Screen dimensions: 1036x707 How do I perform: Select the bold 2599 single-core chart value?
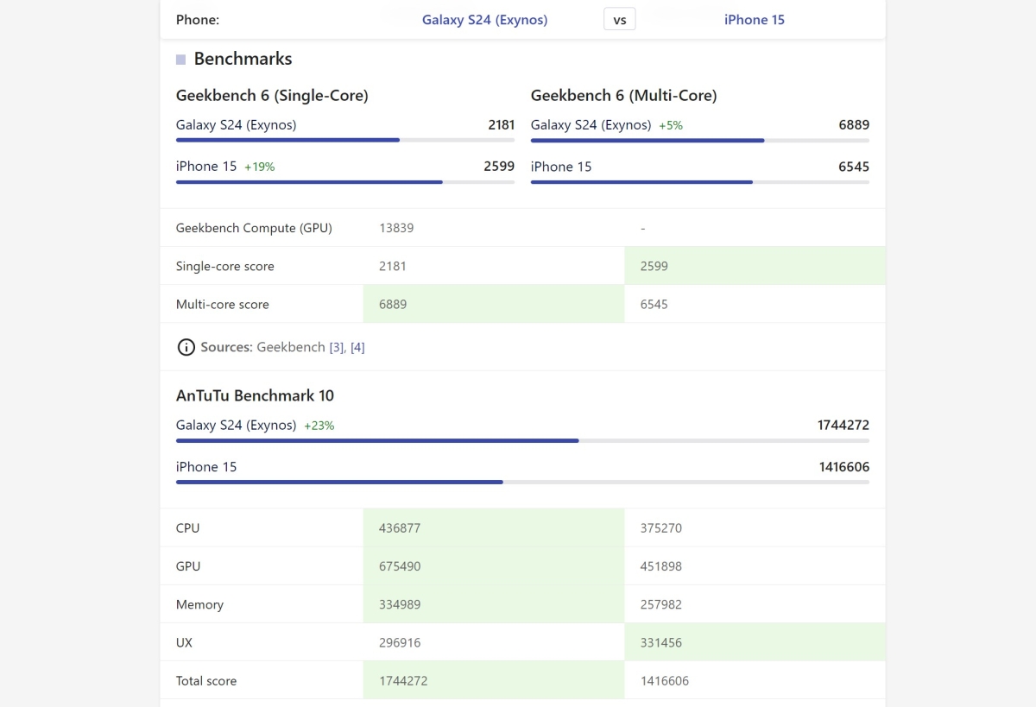499,167
